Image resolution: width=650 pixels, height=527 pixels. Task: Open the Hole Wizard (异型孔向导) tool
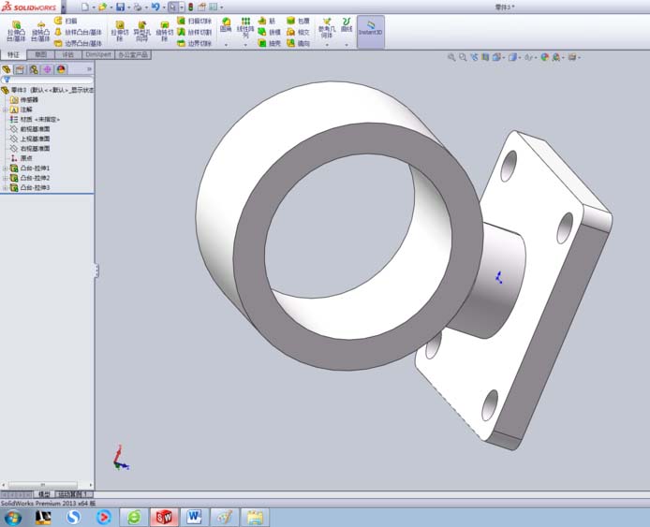(141, 31)
